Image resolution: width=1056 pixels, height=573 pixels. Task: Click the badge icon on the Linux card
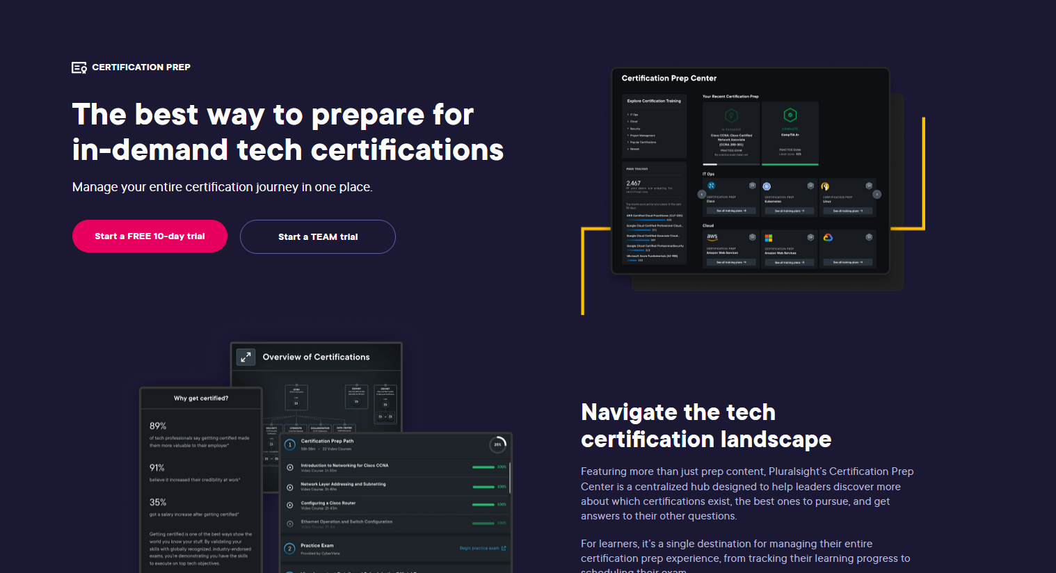tap(869, 186)
